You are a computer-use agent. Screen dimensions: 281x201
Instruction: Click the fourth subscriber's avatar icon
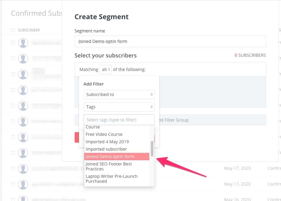click(23, 90)
